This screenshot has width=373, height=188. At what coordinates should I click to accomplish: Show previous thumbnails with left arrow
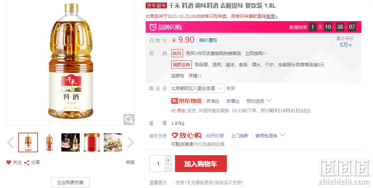point(10,142)
